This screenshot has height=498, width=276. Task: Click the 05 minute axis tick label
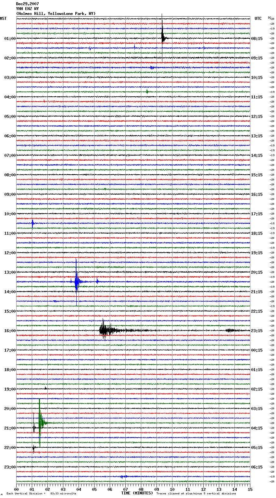tap(94, 489)
